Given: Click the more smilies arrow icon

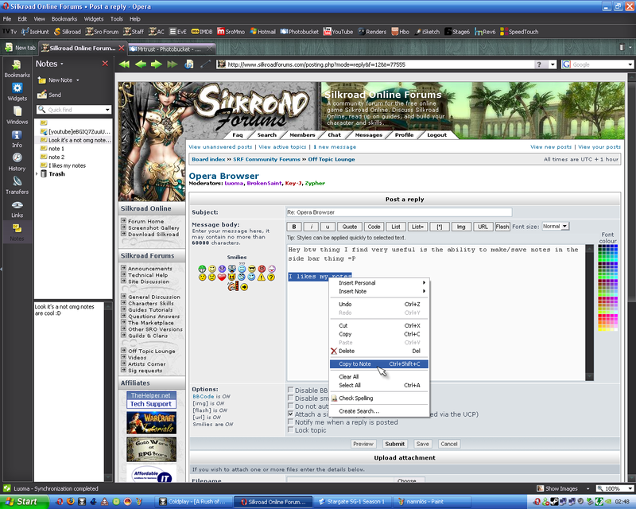Looking at the screenshot, I should tap(244, 287).
